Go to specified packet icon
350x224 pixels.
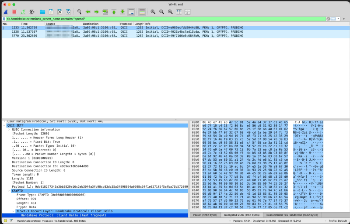(x=105, y=12)
